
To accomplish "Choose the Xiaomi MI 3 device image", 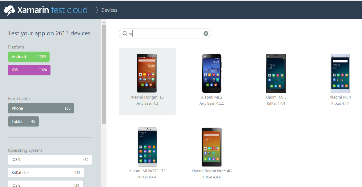I will pos(276,73).
